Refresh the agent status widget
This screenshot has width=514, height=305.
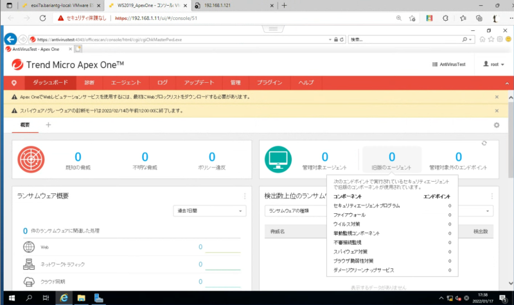484,143
